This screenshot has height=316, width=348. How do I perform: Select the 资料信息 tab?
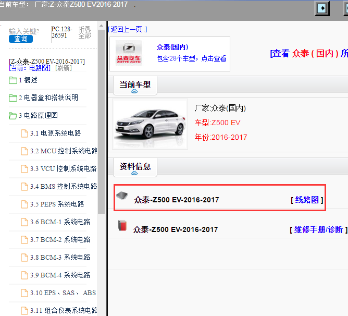[135, 167]
